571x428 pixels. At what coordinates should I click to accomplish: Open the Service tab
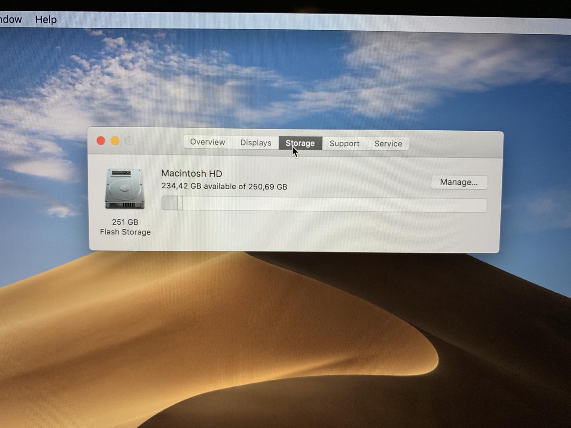(x=388, y=144)
